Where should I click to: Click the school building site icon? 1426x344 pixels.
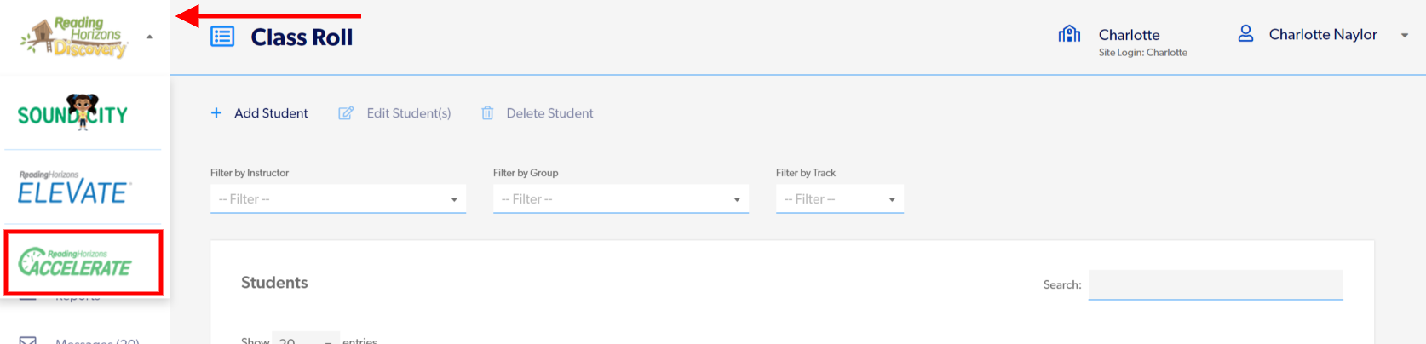[x=1069, y=34]
